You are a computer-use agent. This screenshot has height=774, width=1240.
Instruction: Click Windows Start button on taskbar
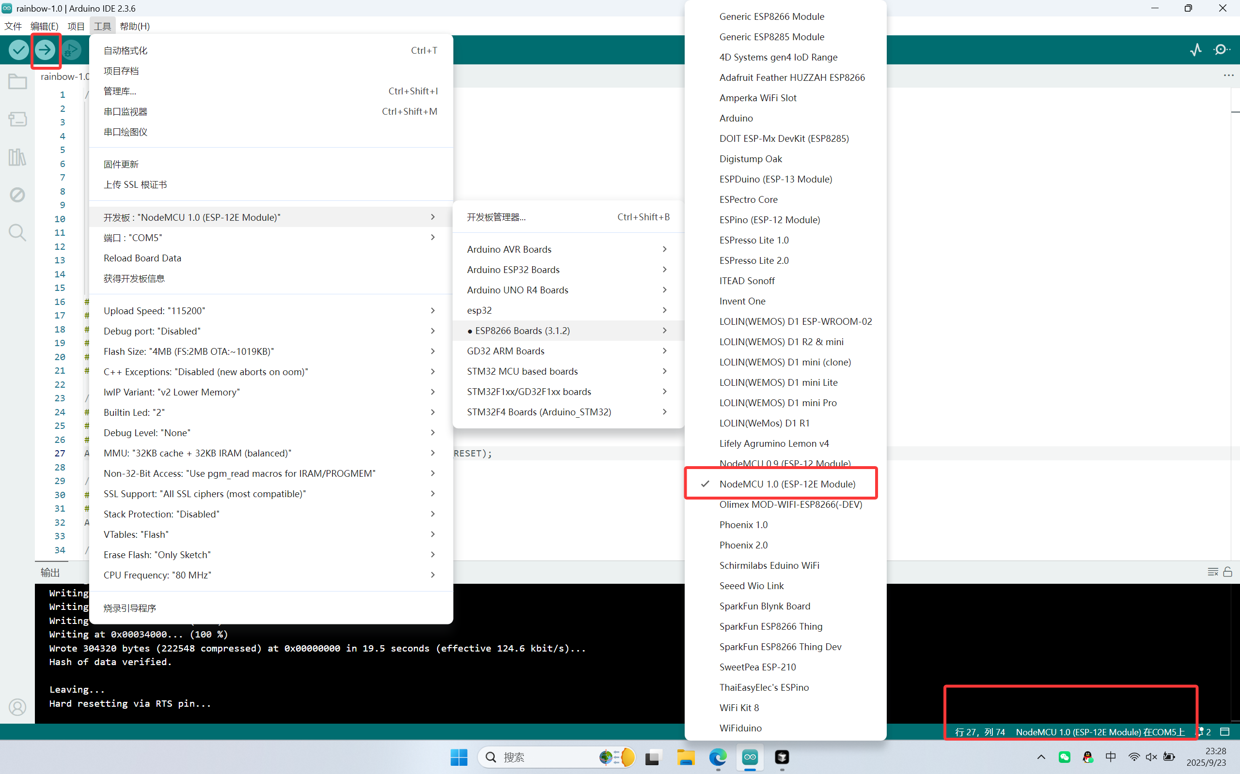pyautogui.click(x=459, y=757)
